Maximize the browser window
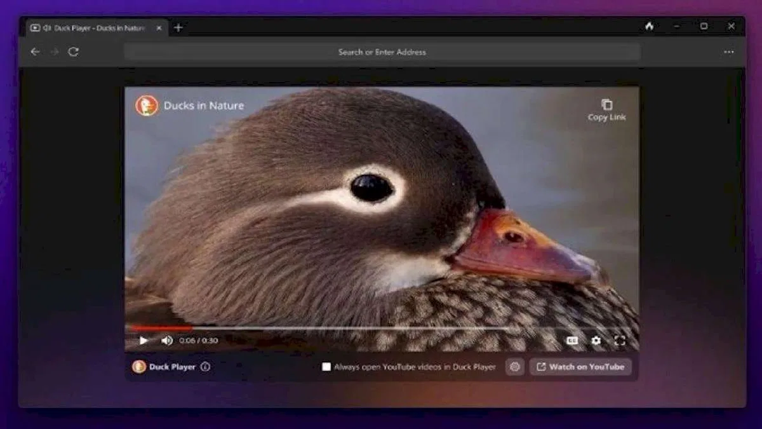 click(x=704, y=27)
